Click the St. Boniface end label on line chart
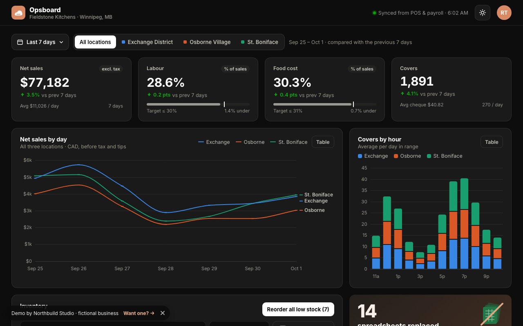This screenshot has height=326, width=523. point(319,195)
